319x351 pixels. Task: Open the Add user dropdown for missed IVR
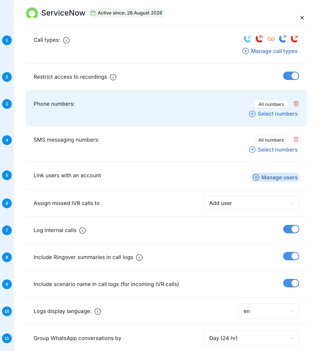(251, 203)
